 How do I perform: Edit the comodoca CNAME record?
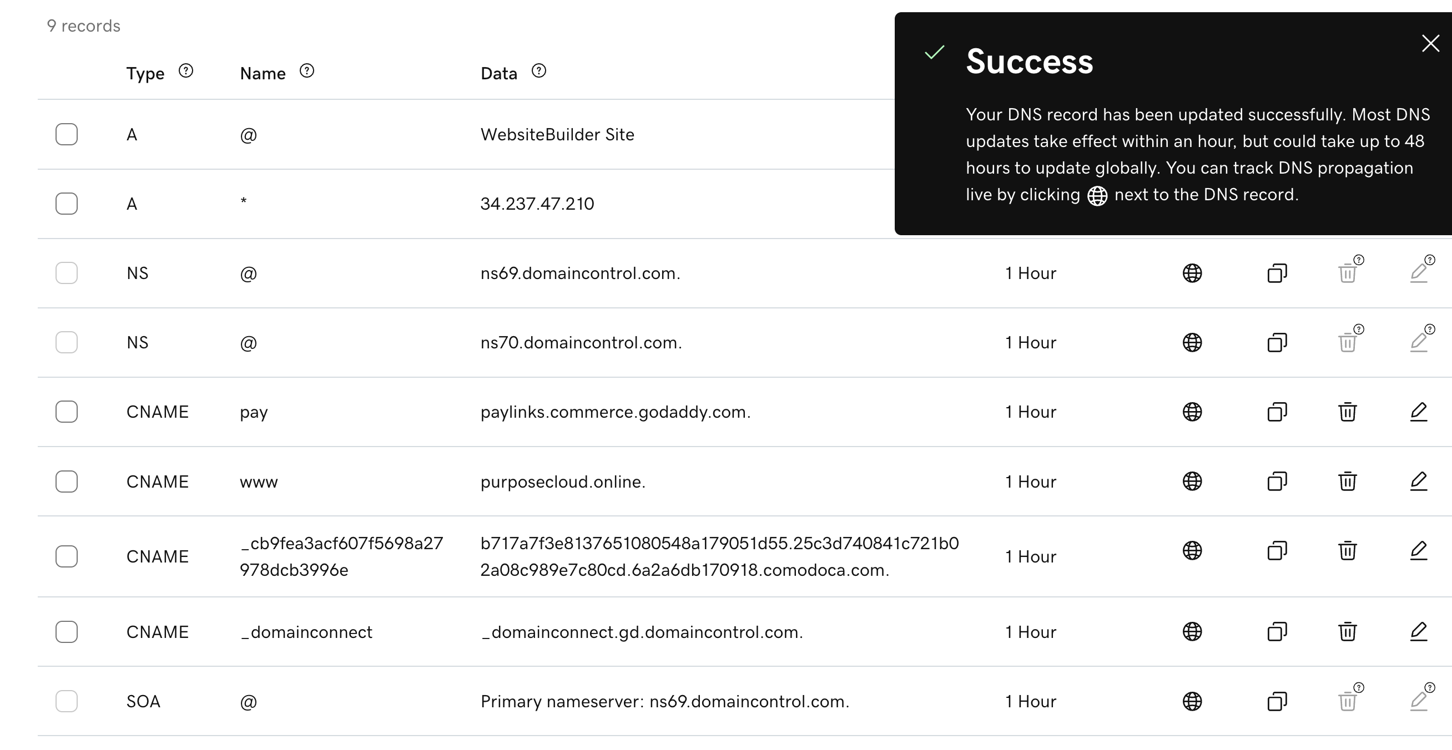(1418, 550)
